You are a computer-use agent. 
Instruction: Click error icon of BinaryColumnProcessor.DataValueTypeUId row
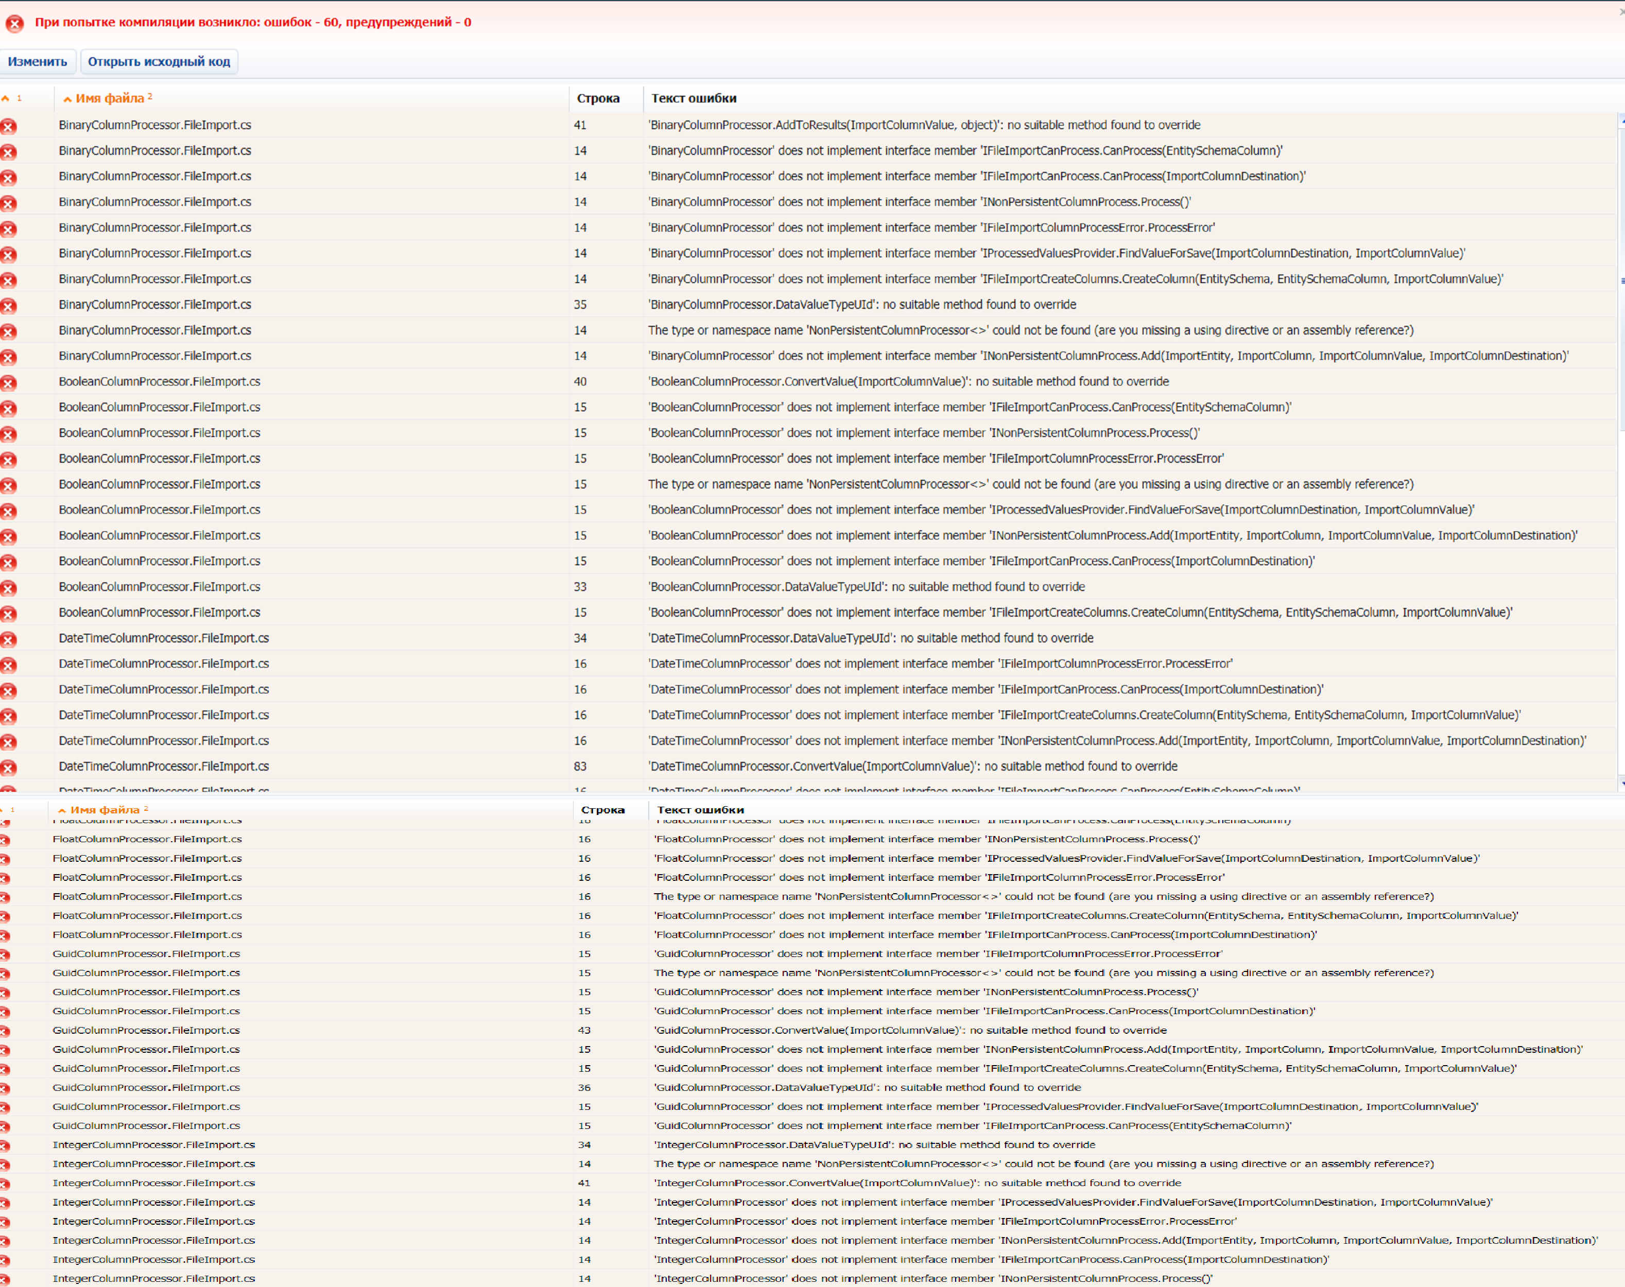coord(8,305)
